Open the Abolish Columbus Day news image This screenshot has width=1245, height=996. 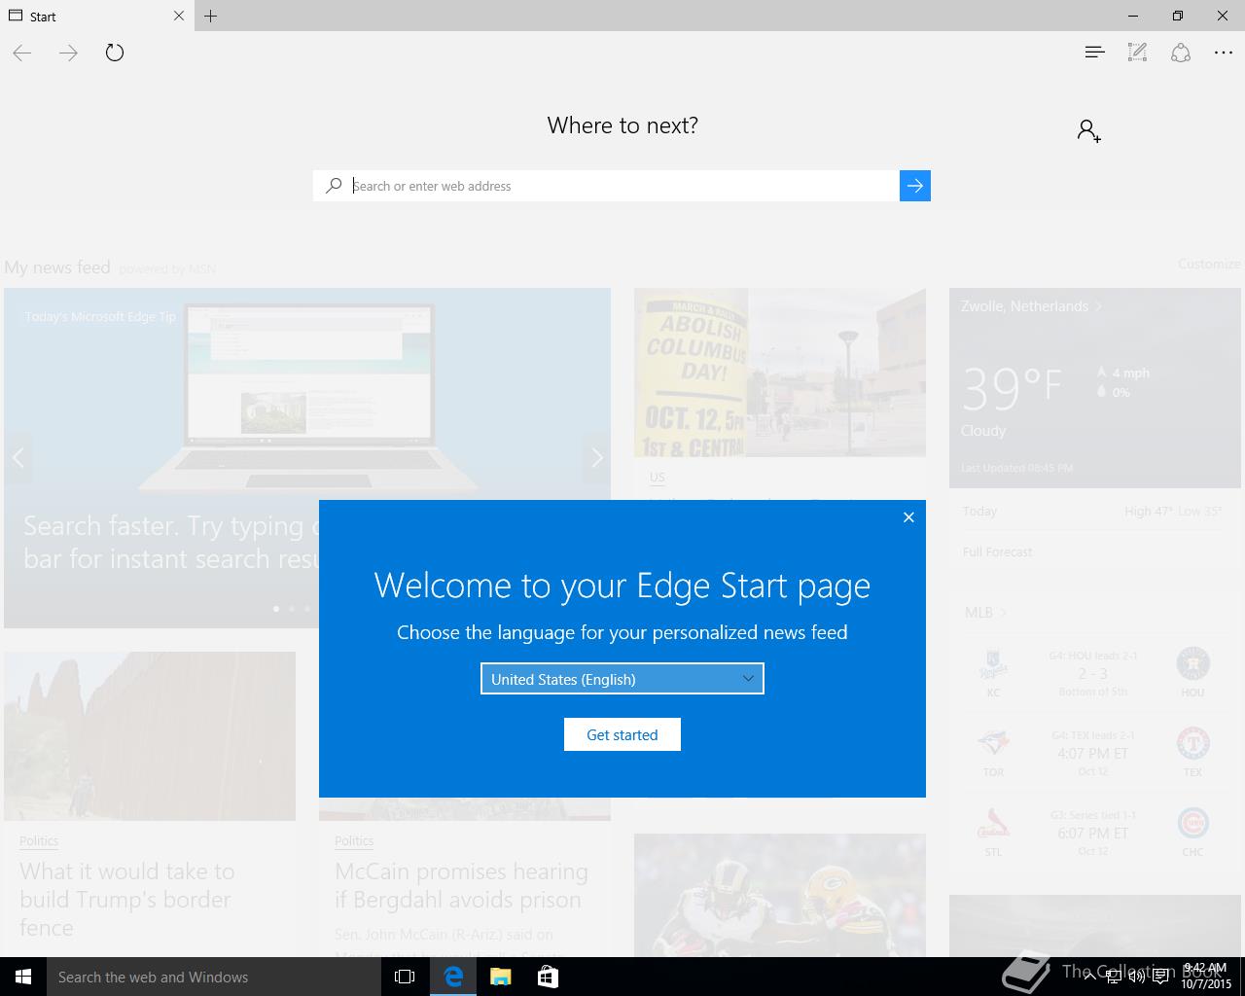[x=780, y=373]
